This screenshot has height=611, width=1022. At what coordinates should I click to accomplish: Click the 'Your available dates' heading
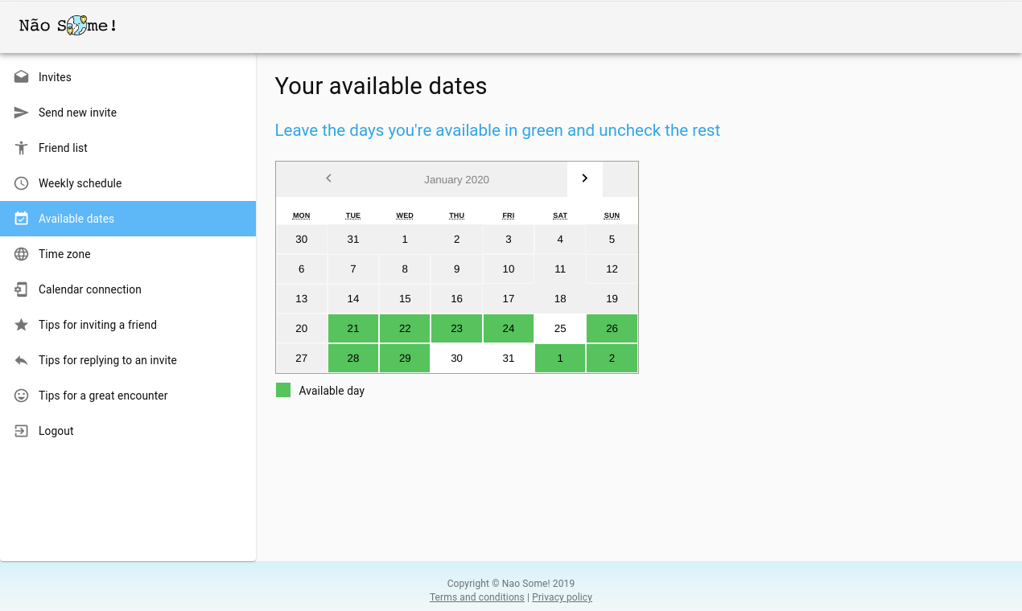click(381, 86)
